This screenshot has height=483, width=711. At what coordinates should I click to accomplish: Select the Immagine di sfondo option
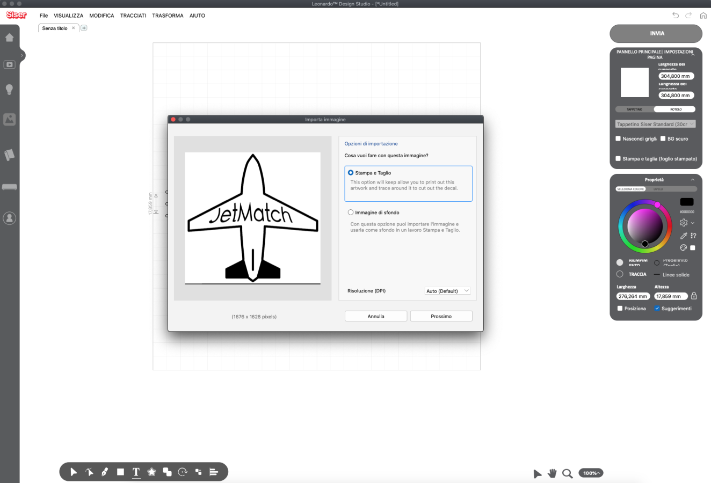coord(351,213)
